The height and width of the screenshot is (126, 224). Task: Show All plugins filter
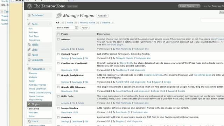click(x=57, y=22)
